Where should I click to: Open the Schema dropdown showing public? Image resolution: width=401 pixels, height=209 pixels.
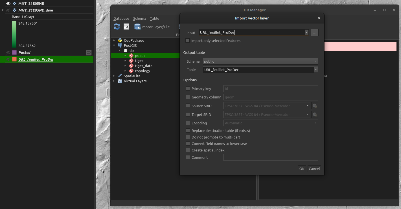[260, 61]
